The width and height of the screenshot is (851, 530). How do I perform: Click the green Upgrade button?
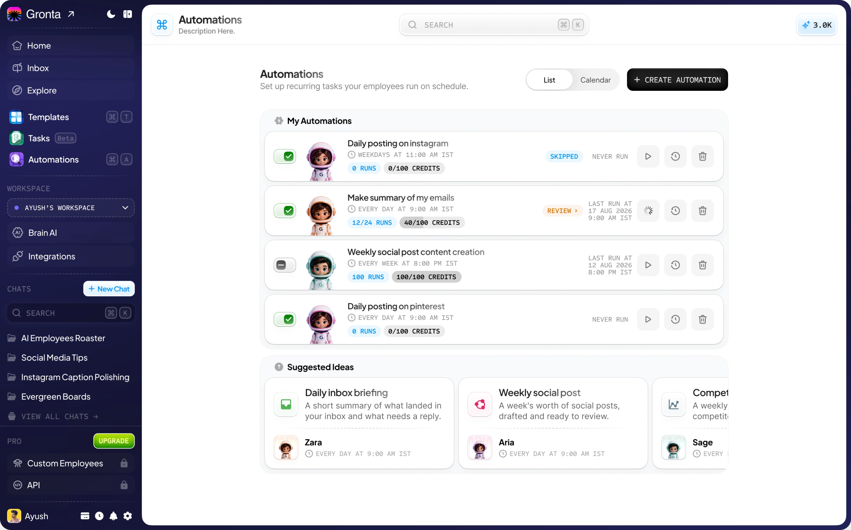[x=114, y=441]
